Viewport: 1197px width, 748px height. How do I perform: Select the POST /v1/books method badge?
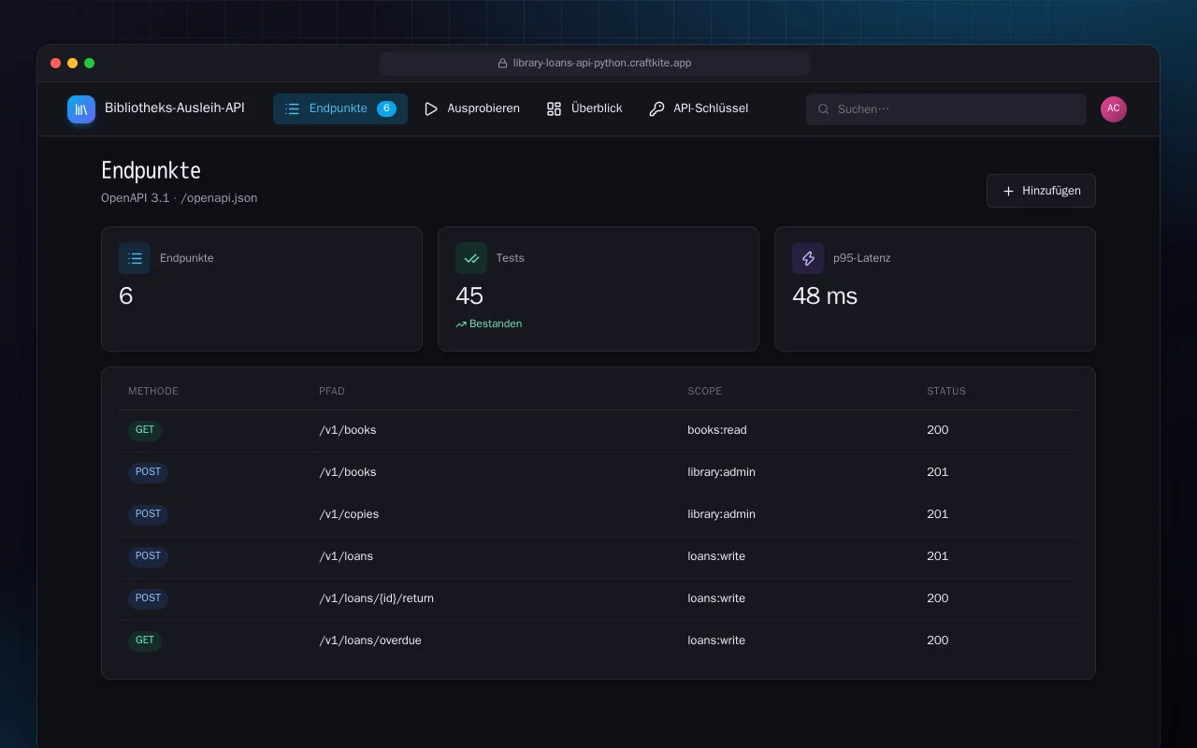(x=148, y=472)
